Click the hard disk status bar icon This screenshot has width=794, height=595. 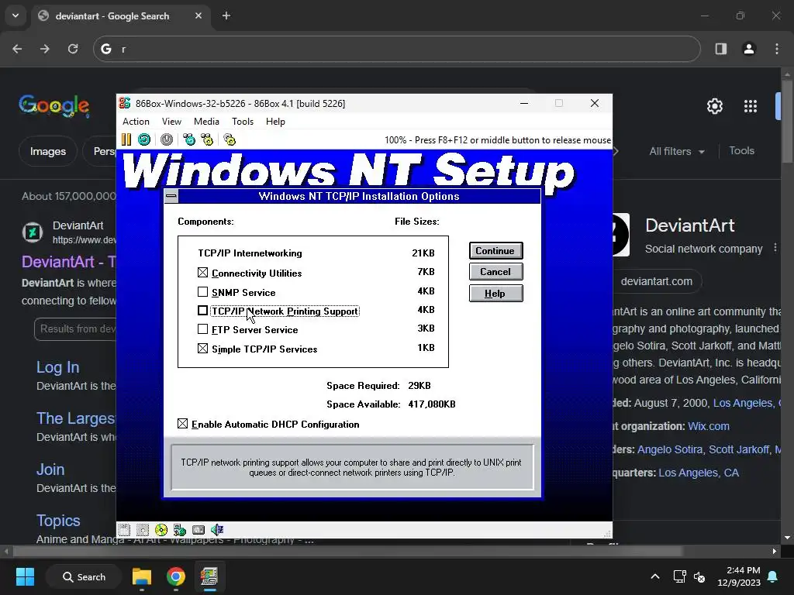pos(198,530)
